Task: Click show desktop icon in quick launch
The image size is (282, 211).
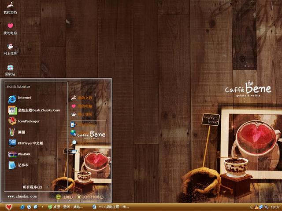Action: click(36, 207)
